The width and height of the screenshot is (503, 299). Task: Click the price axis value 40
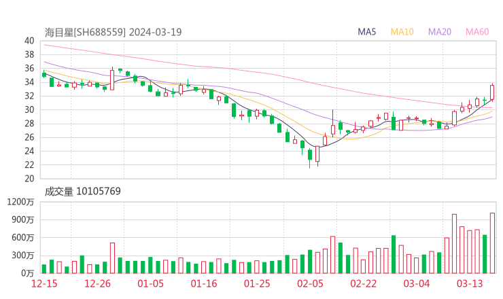[x=29, y=41]
